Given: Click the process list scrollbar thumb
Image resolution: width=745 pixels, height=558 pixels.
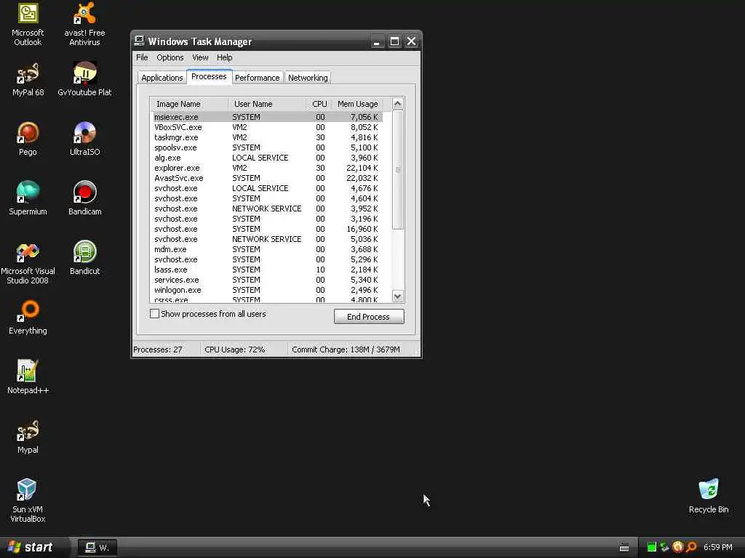Looking at the screenshot, I should click(398, 169).
